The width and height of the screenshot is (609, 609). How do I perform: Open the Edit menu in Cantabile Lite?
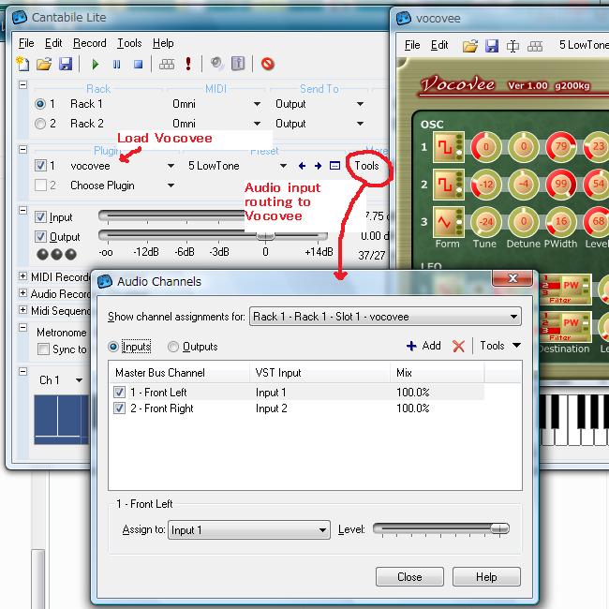[x=53, y=43]
